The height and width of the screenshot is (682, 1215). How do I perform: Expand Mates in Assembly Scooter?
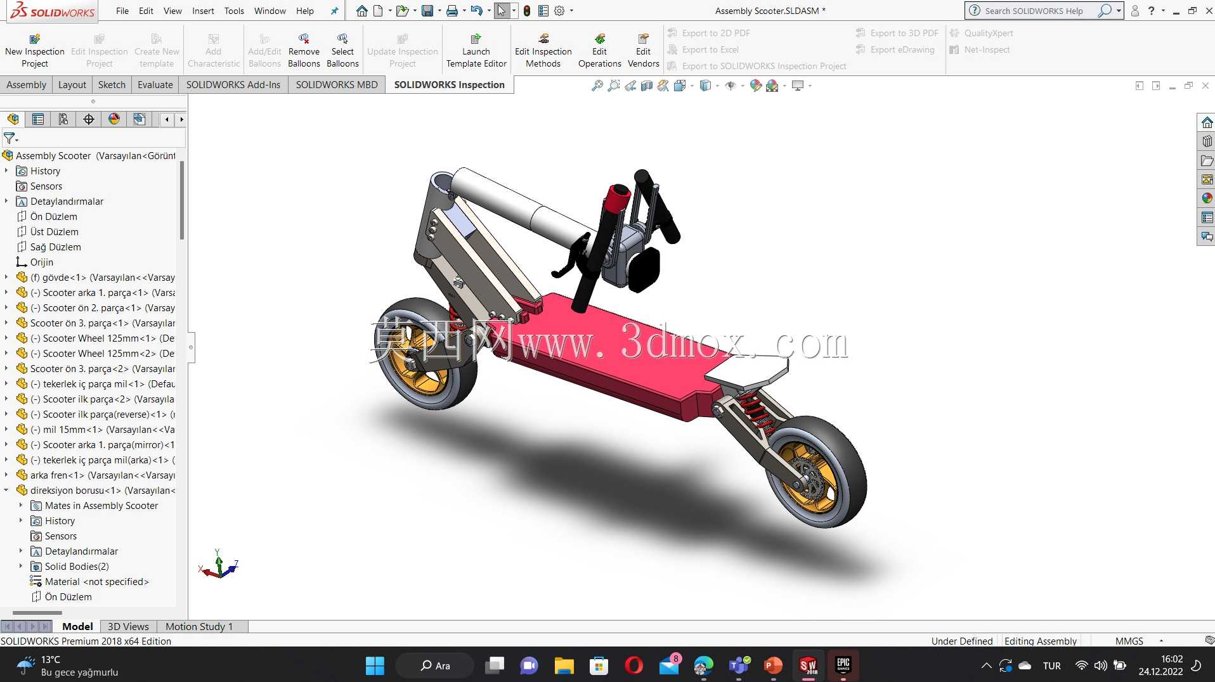[21, 505]
